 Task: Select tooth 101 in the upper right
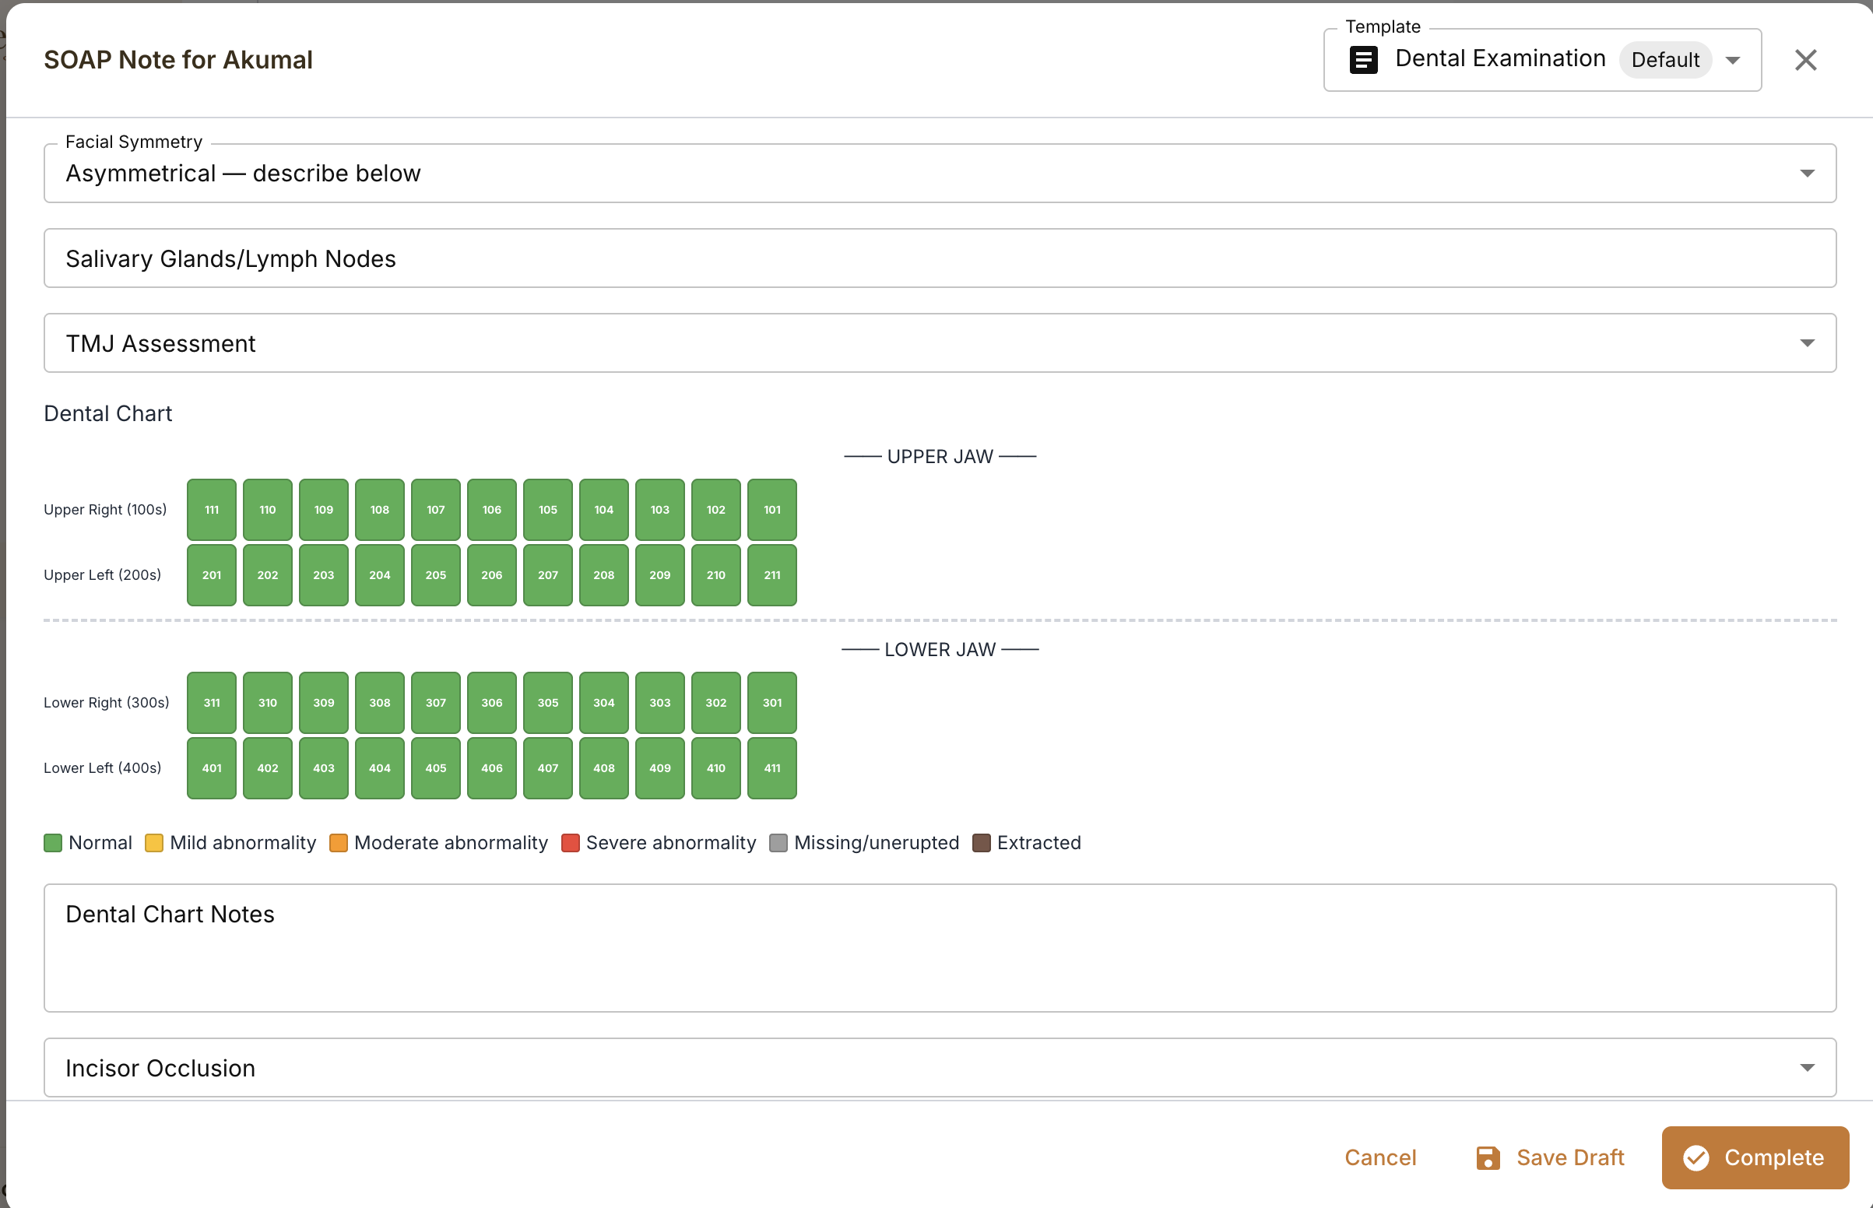tap(771, 510)
